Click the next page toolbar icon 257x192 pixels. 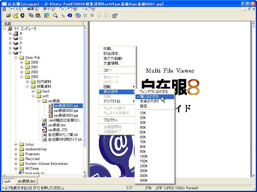click(106, 16)
